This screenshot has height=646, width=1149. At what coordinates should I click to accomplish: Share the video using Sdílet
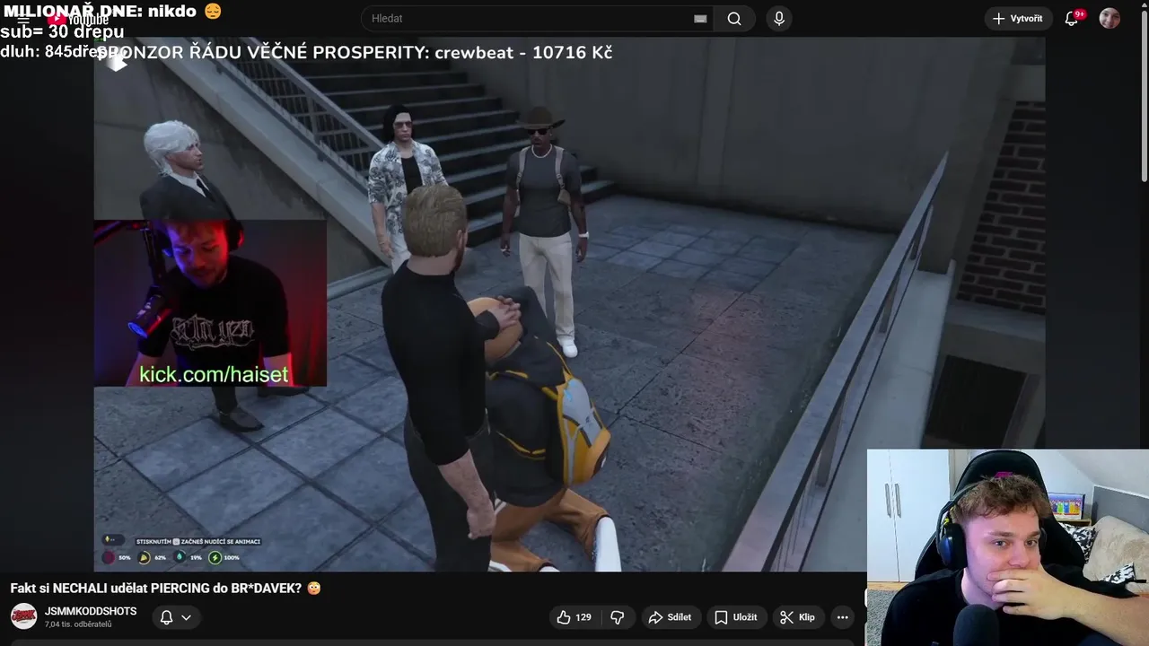[670, 617]
